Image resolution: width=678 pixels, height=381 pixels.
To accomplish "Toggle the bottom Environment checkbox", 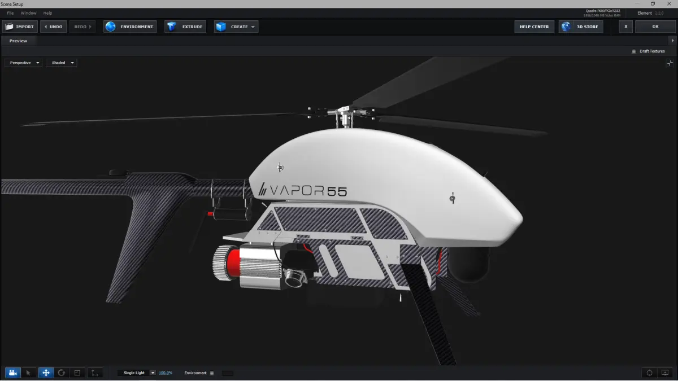I will pos(212,373).
